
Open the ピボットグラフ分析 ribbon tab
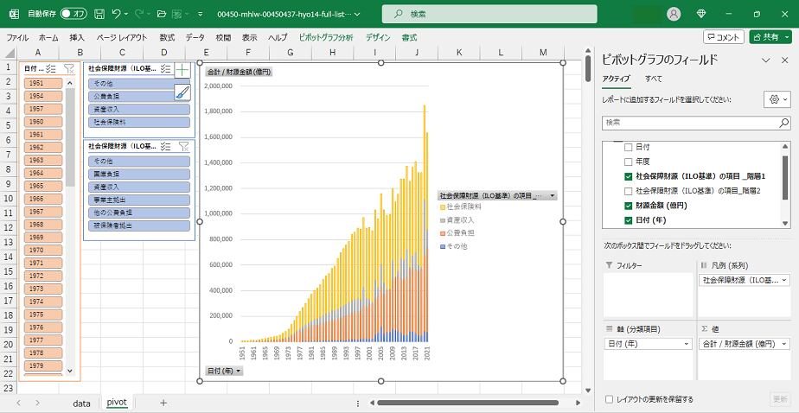pos(325,38)
